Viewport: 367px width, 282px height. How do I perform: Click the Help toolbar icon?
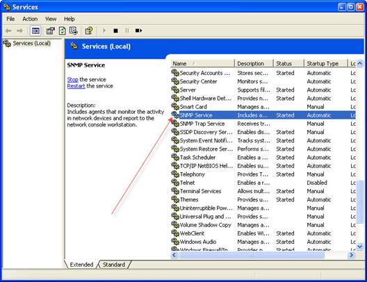tap(89, 31)
